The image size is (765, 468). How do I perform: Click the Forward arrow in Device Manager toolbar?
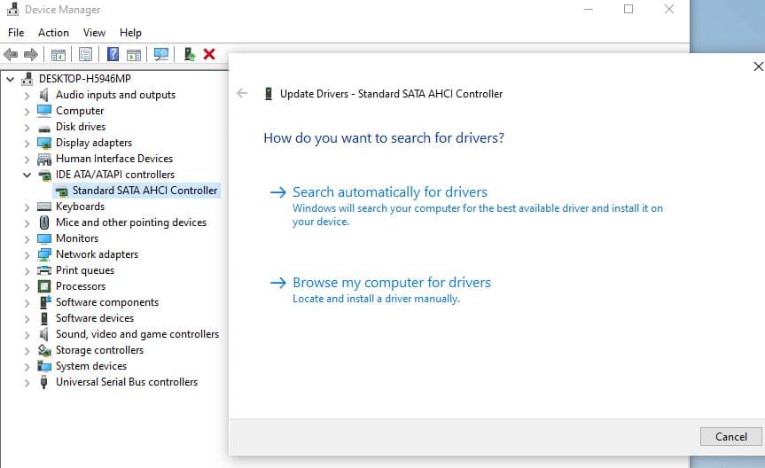(31, 54)
